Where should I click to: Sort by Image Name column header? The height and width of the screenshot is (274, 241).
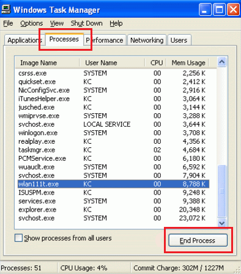(x=47, y=63)
